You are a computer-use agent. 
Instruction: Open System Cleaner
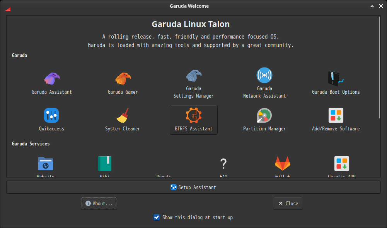click(123, 120)
